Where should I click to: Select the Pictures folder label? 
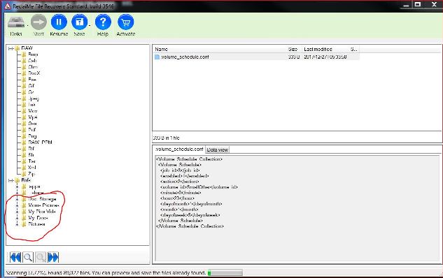pos(36,224)
